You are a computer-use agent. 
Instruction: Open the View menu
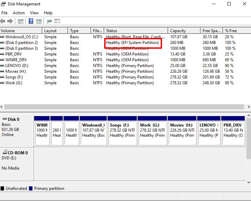(34, 13)
